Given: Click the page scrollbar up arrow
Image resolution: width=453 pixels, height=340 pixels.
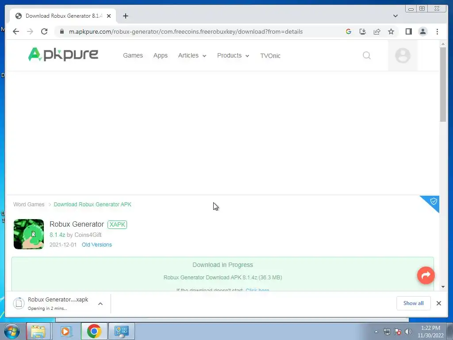Looking at the screenshot, I should tap(443, 44).
